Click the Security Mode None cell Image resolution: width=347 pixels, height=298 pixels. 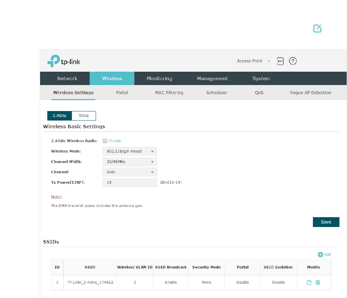coord(206,282)
